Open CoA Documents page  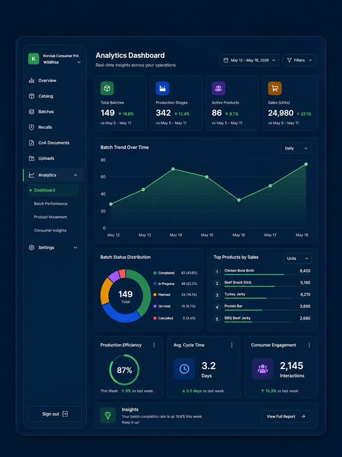coord(54,143)
